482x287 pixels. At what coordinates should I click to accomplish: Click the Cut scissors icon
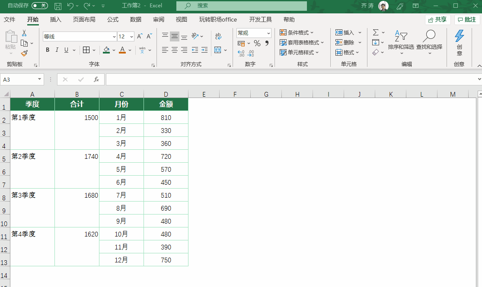click(x=24, y=33)
